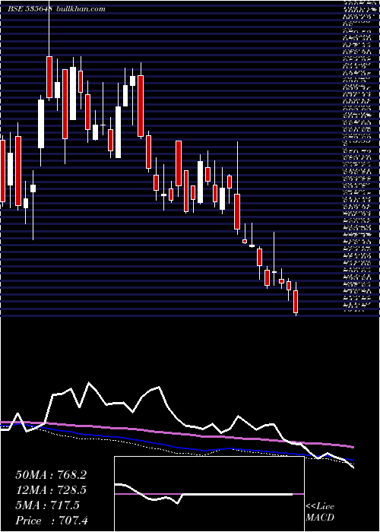Click inside the MACD inset chart box

coord(209,494)
